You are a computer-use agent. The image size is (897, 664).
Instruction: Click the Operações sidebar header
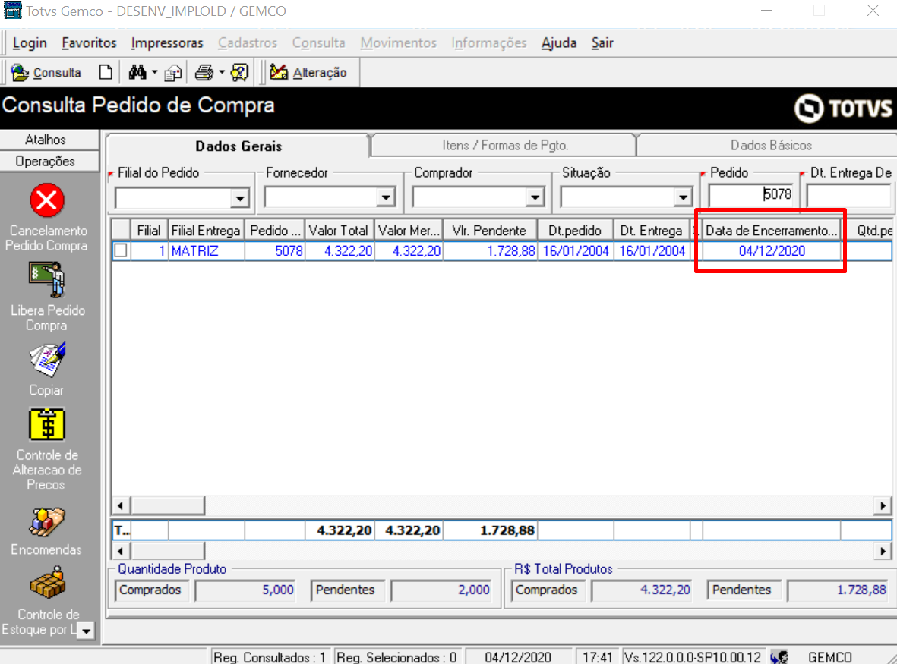(49, 161)
